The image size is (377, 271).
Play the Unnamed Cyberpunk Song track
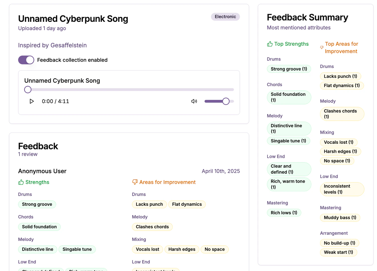32,101
